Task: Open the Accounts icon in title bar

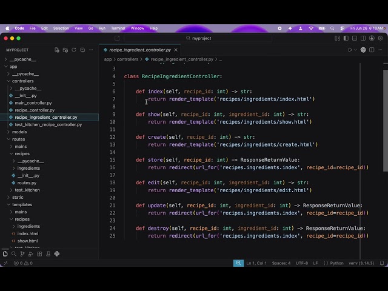Action: point(372,38)
